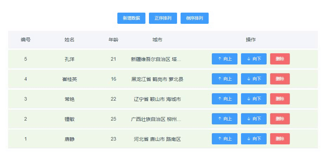This screenshot has height=157, width=326.
Task: Move 崔桂英 row up with 向上
Action: [x=224, y=79]
